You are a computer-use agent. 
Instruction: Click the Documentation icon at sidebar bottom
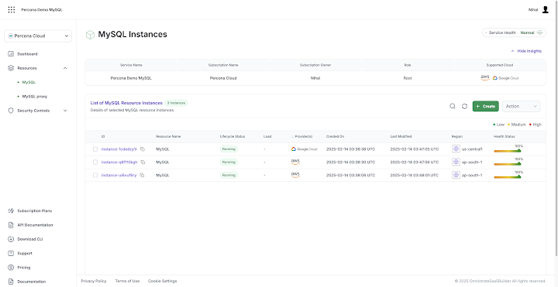11,282
